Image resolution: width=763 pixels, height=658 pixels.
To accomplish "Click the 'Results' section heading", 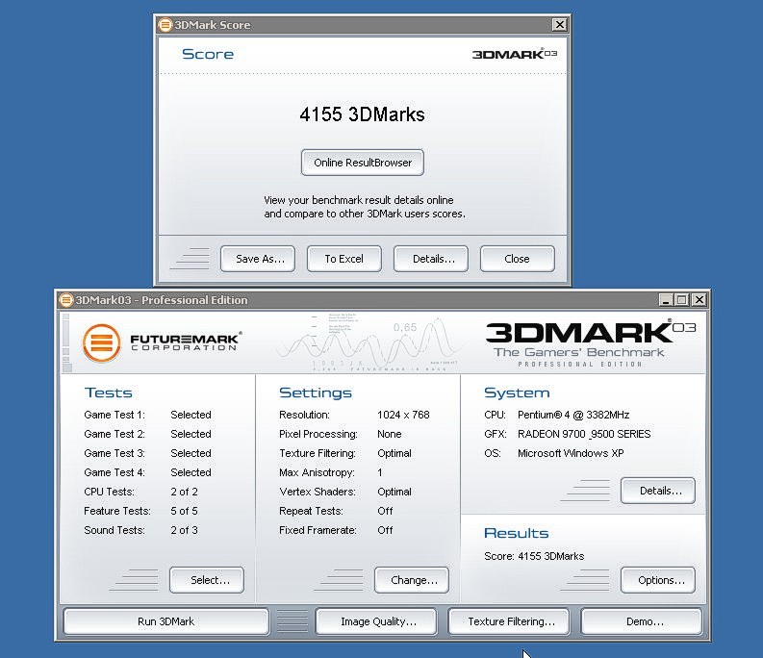I will 517,533.
